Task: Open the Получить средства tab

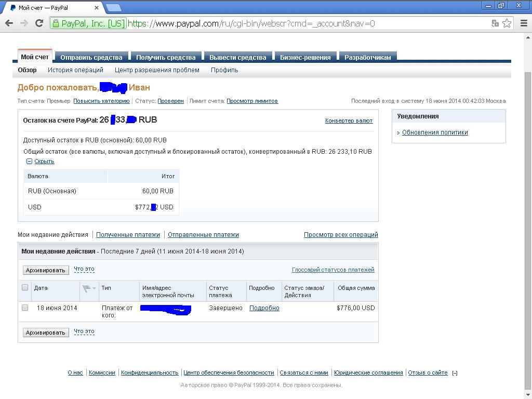Action: point(166,57)
